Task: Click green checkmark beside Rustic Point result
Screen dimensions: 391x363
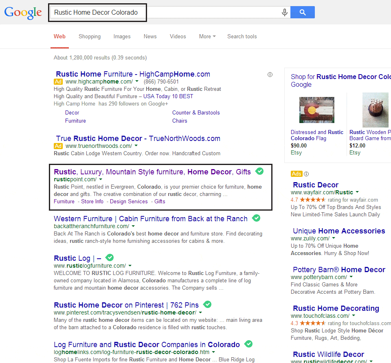Action: coord(259,172)
